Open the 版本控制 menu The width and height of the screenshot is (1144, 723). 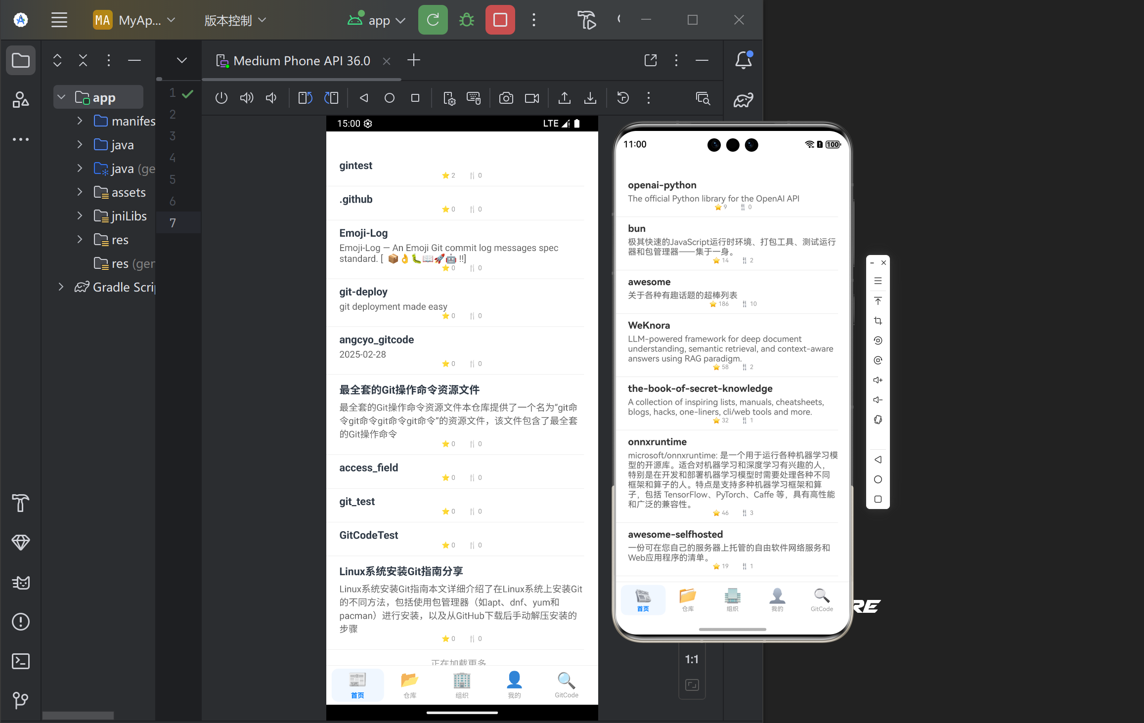pos(235,20)
